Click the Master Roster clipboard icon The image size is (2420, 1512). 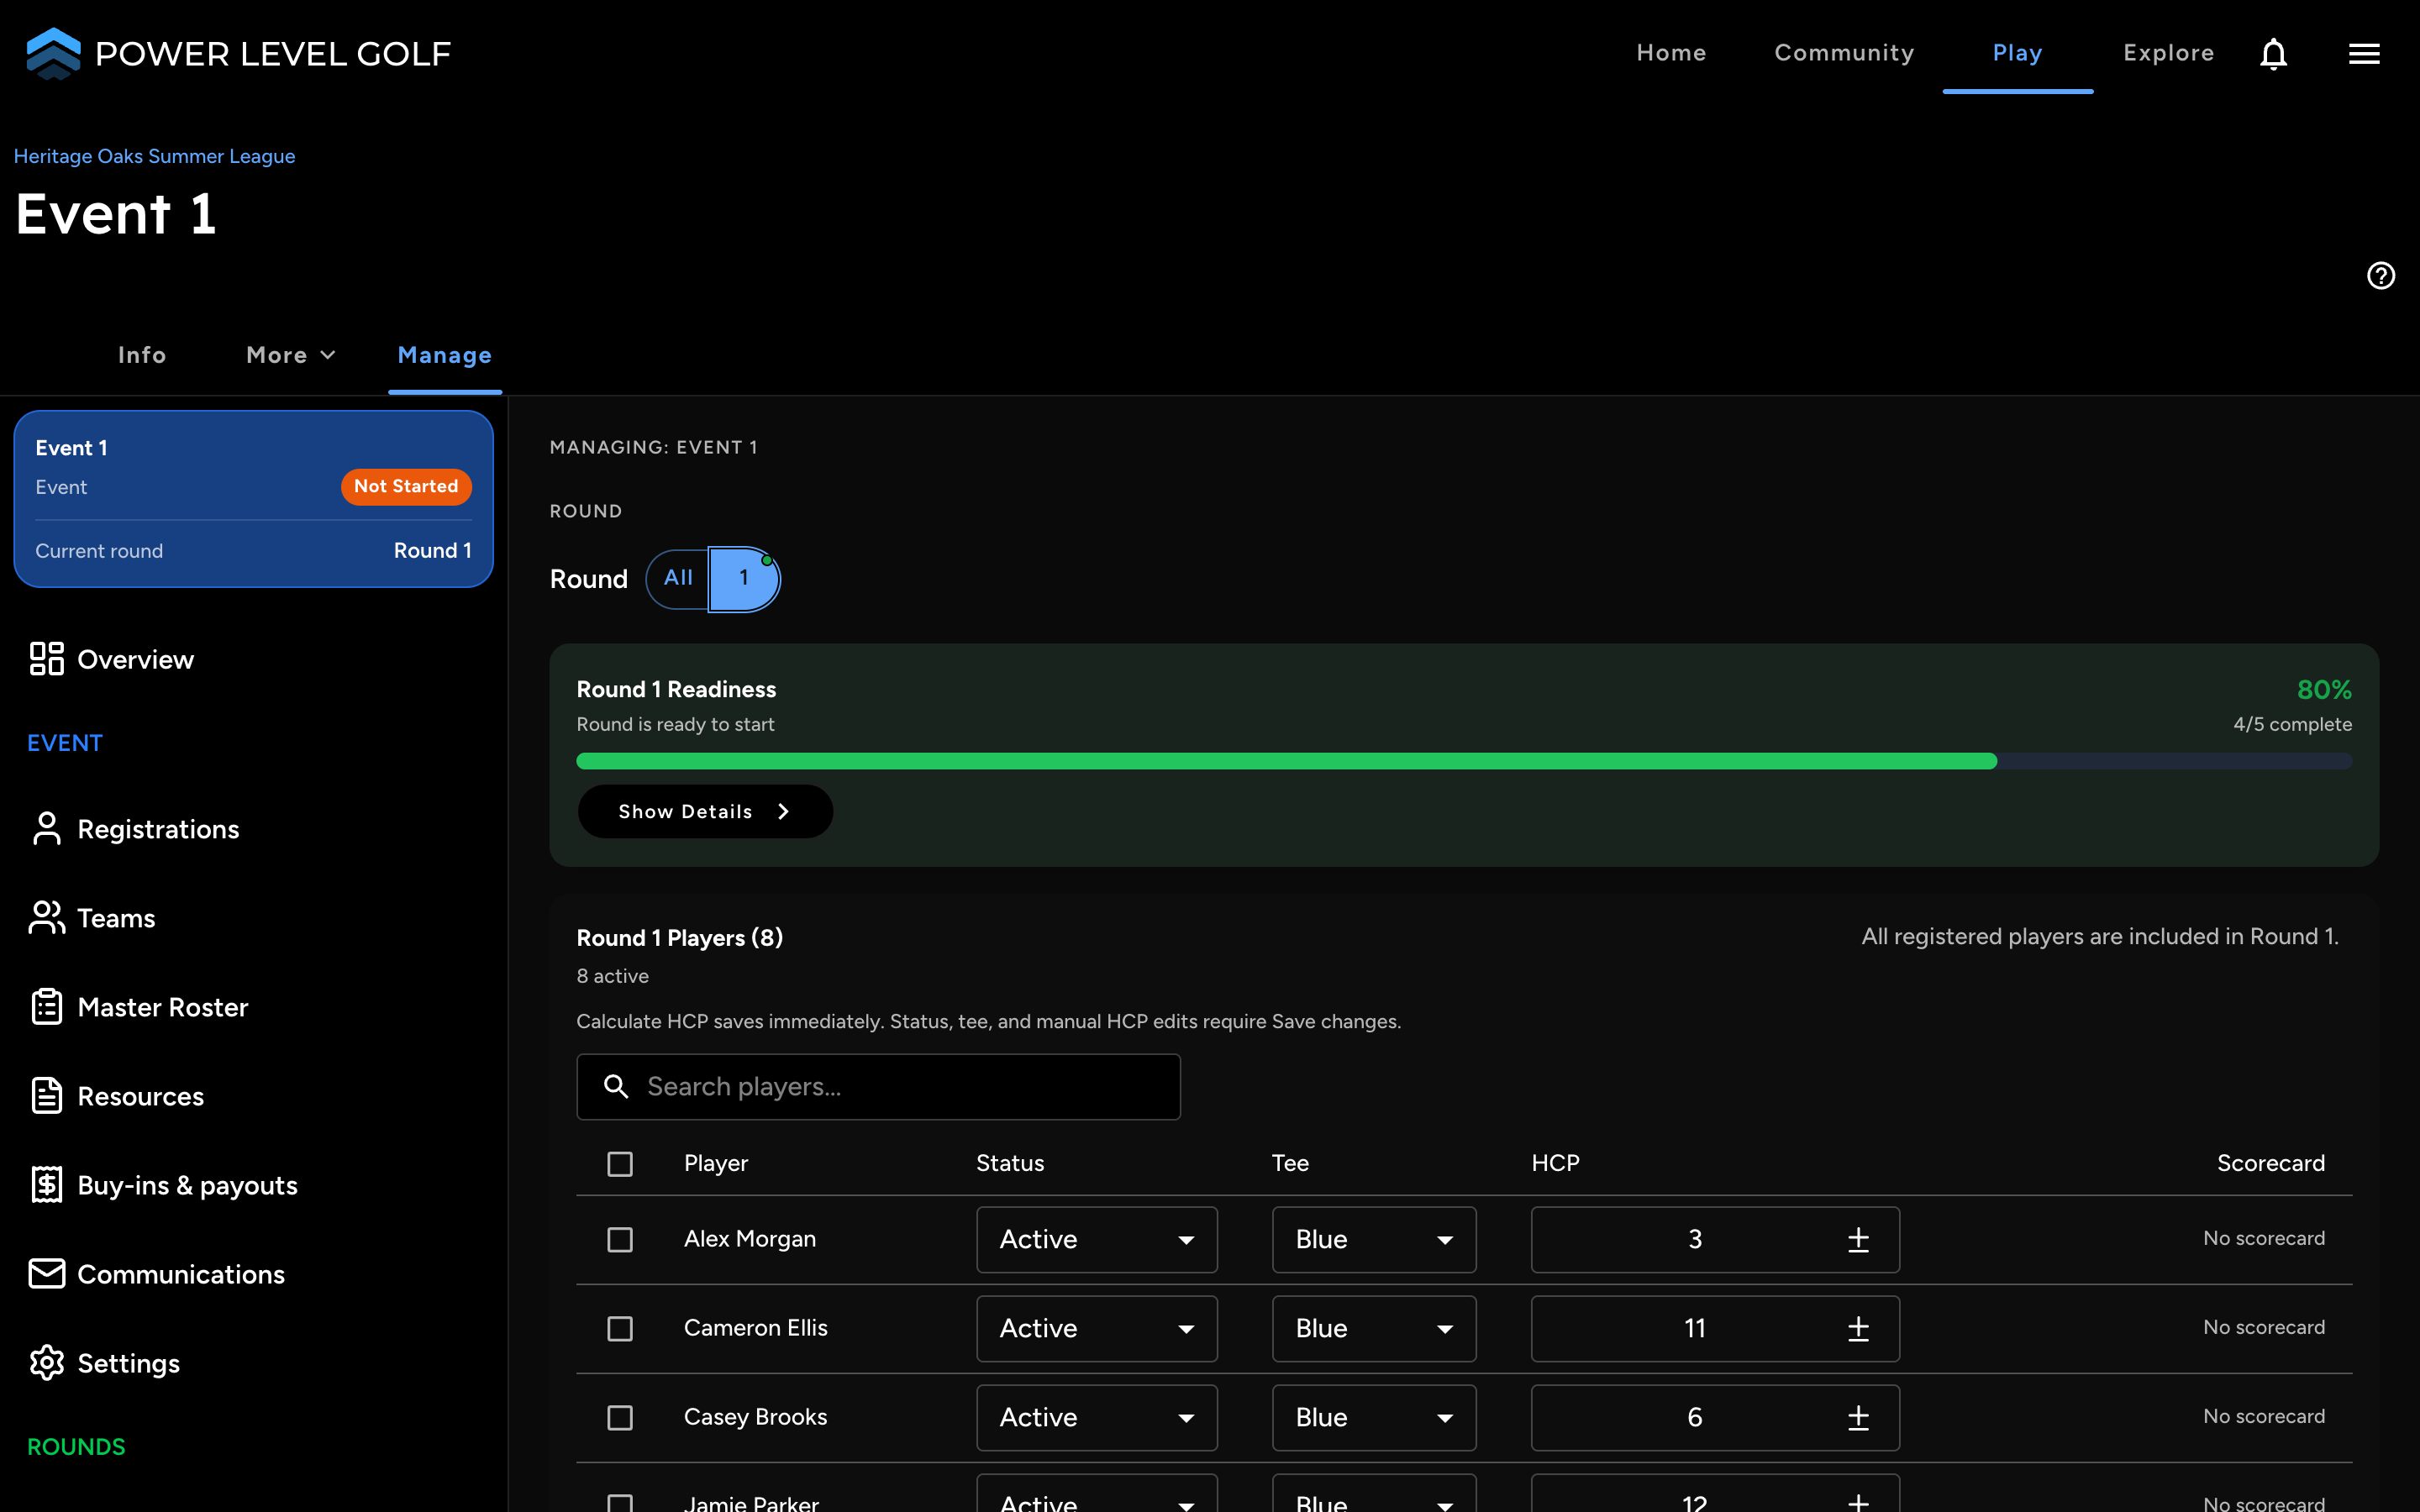point(46,1007)
